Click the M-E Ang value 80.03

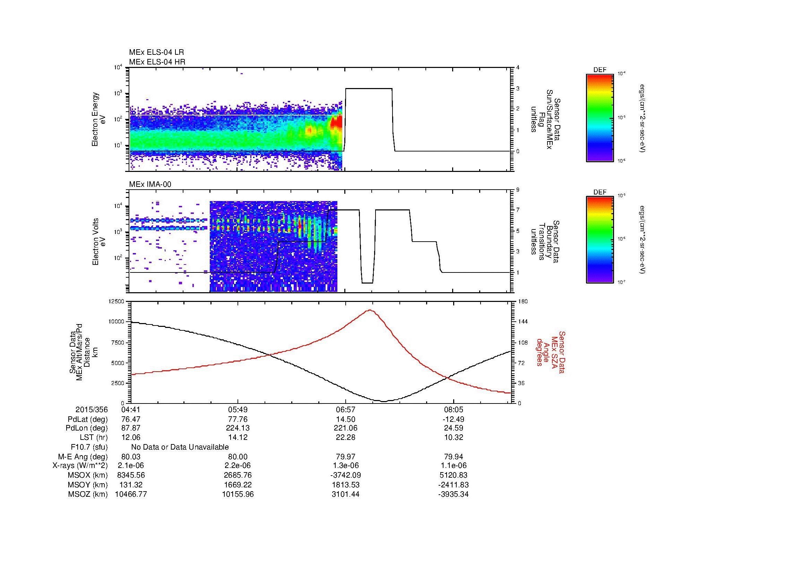pyautogui.click(x=131, y=457)
